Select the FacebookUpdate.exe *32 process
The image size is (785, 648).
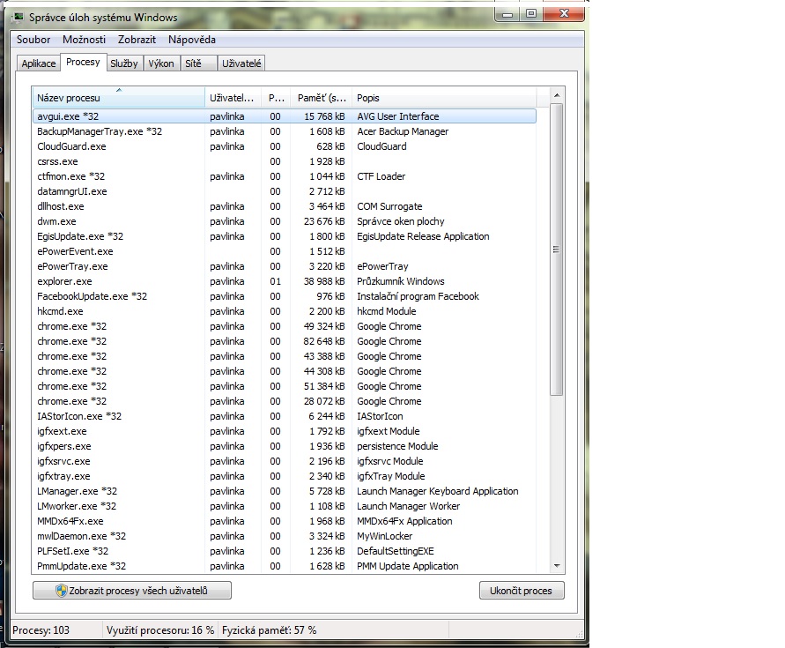pos(285,297)
